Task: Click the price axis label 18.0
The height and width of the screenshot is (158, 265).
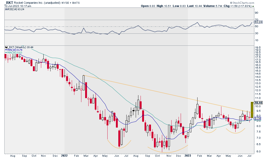Action: [x=258, y=55]
